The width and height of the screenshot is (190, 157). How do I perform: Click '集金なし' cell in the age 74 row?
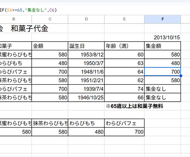point(163,89)
